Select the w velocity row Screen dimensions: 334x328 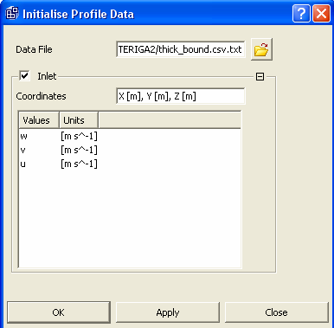pyautogui.click(x=130, y=136)
